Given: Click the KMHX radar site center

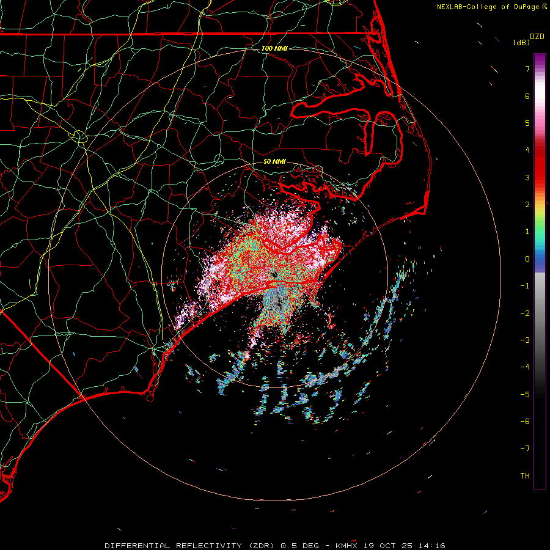Looking at the screenshot, I should 274,274.
